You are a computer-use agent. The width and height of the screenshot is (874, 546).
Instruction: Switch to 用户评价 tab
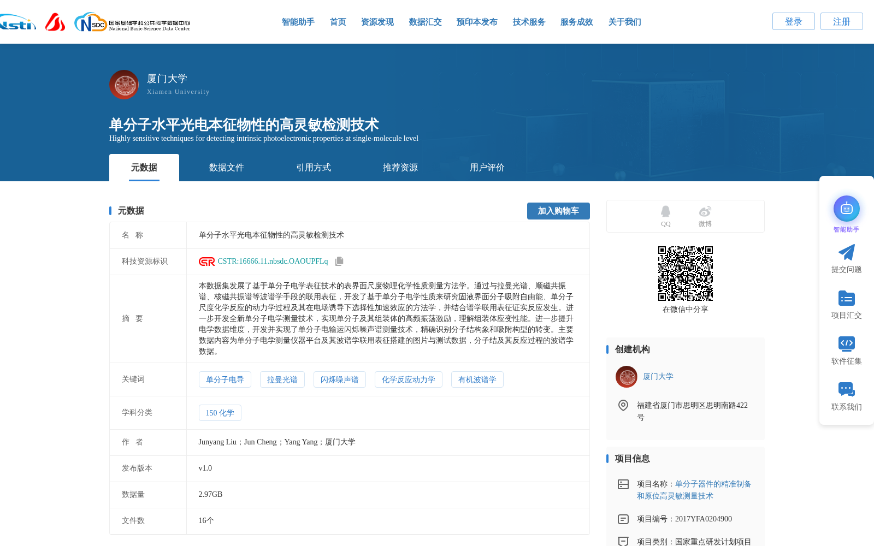[487, 168]
